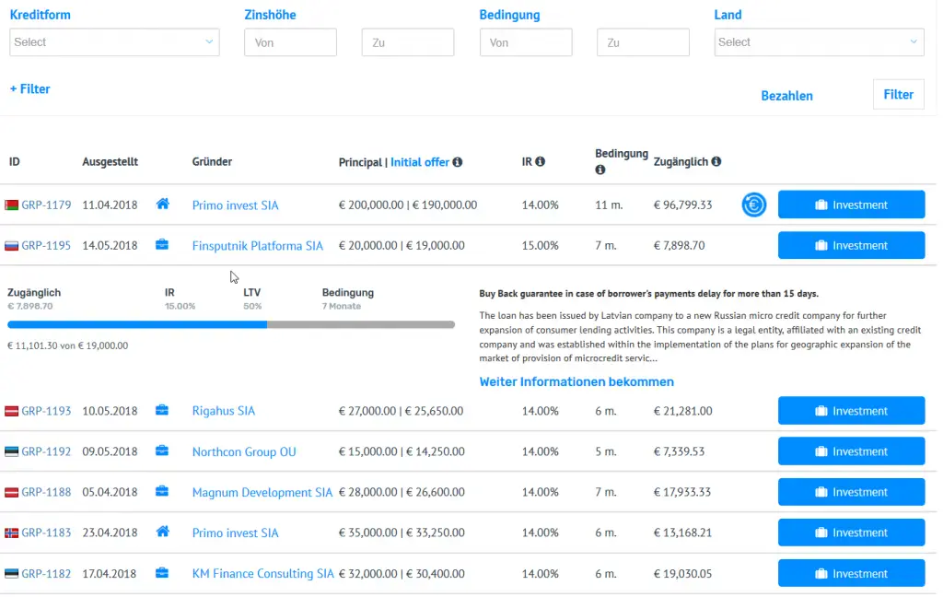Viewport: 943px width, 597px height.
Task: Open Northcon Group OU founder link
Action: pyautogui.click(x=244, y=452)
